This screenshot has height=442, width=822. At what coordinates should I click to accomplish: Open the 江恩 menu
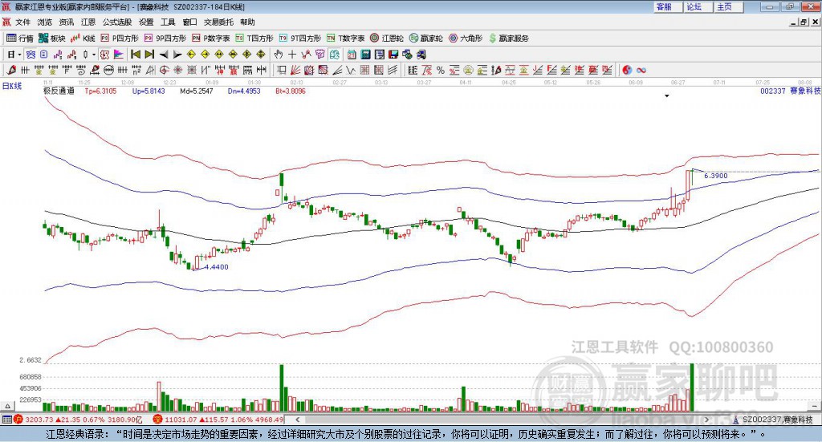[x=88, y=22]
